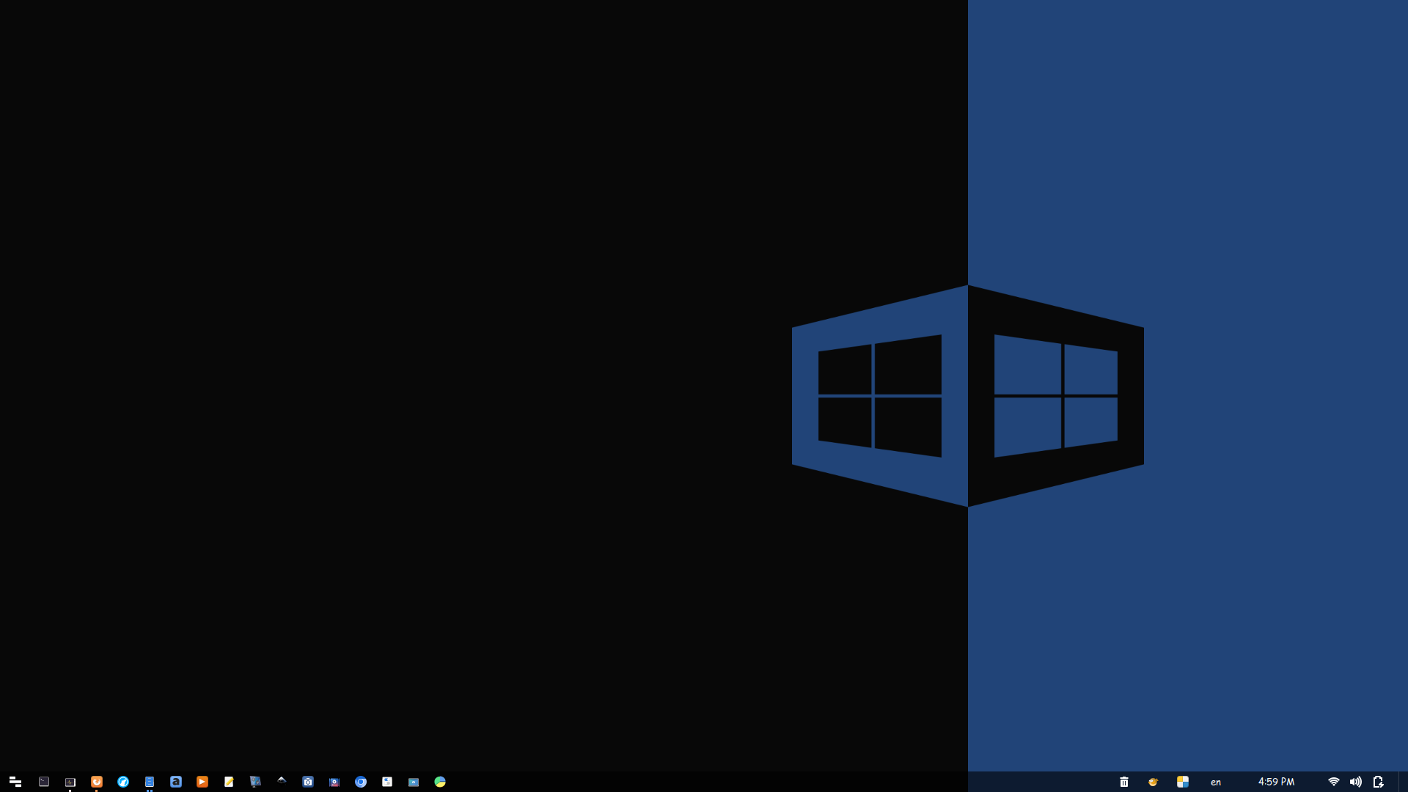Image resolution: width=1408 pixels, height=792 pixels.
Task: Open the teal screen capture icon
Action: [414, 782]
